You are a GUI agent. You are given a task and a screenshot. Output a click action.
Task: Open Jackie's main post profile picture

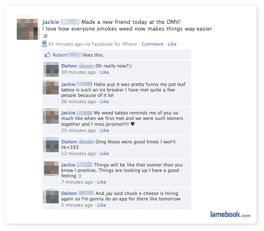pyautogui.click(x=27, y=29)
